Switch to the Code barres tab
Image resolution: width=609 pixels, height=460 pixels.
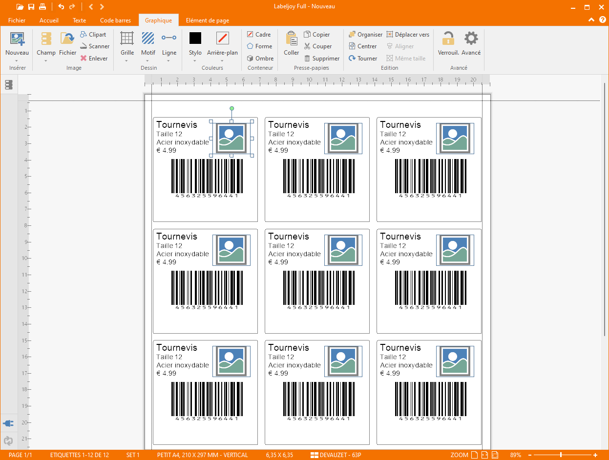(x=115, y=20)
